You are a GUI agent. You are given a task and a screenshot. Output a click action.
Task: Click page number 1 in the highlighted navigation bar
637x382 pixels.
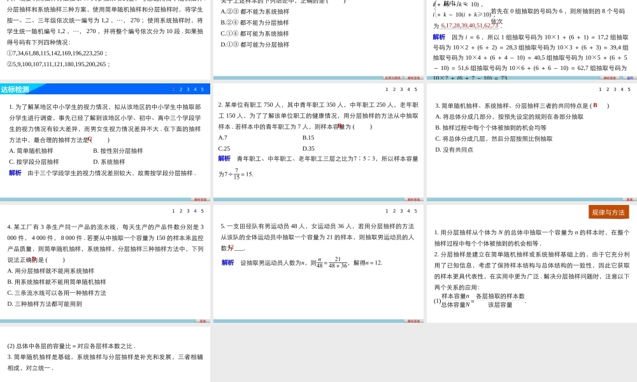pos(174,89)
